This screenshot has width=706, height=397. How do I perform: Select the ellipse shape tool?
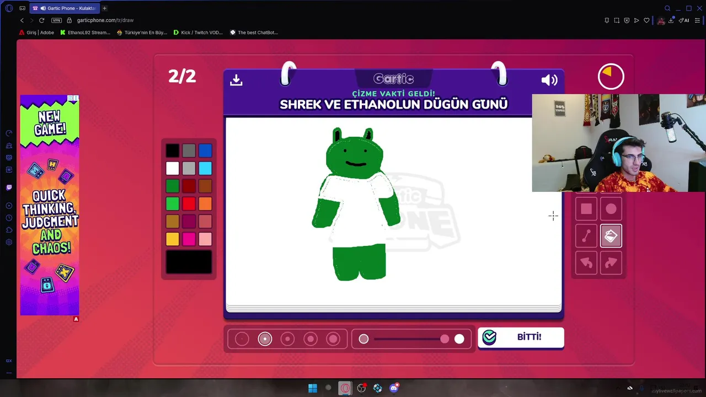click(611, 209)
